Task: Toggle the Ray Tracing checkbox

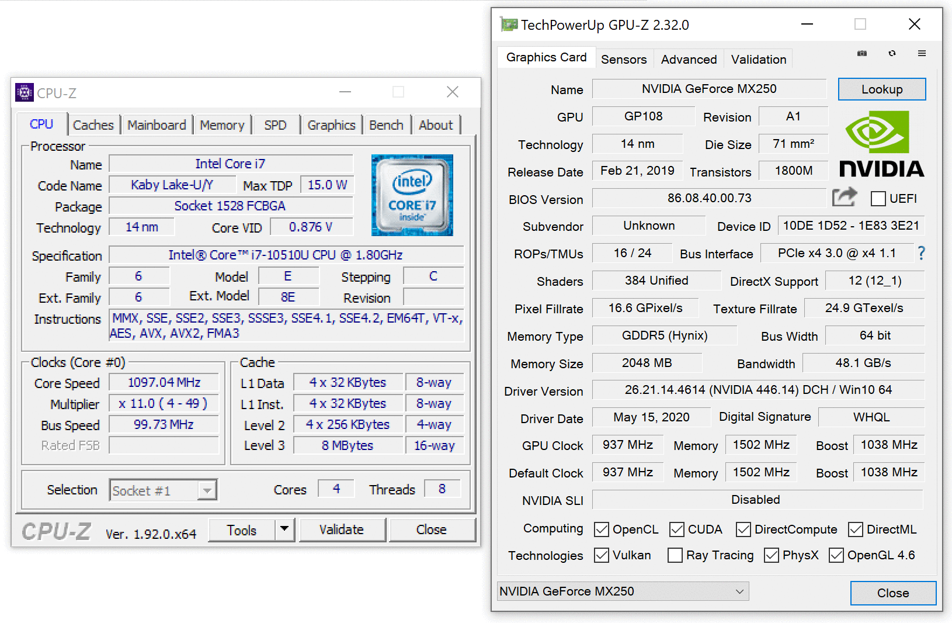Action: pyautogui.click(x=675, y=555)
